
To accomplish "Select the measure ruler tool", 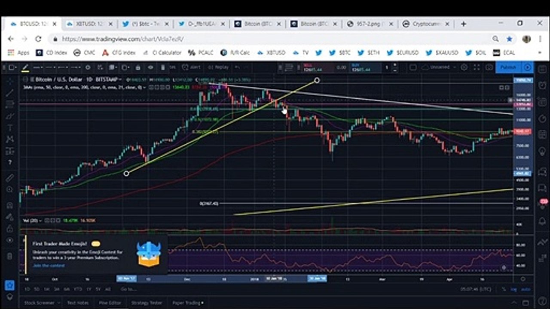I will (9, 178).
